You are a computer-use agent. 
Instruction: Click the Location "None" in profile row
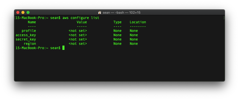pos(134,31)
